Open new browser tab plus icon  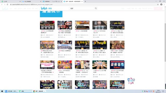(85, 2)
